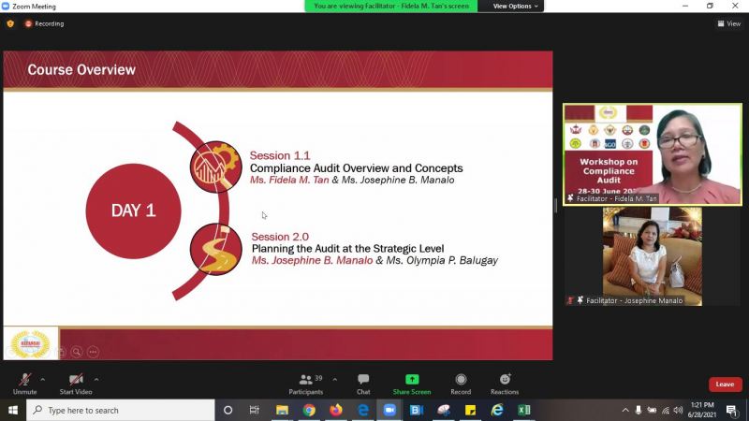Unmute the microphone in Zoom

(x=24, y=380)
